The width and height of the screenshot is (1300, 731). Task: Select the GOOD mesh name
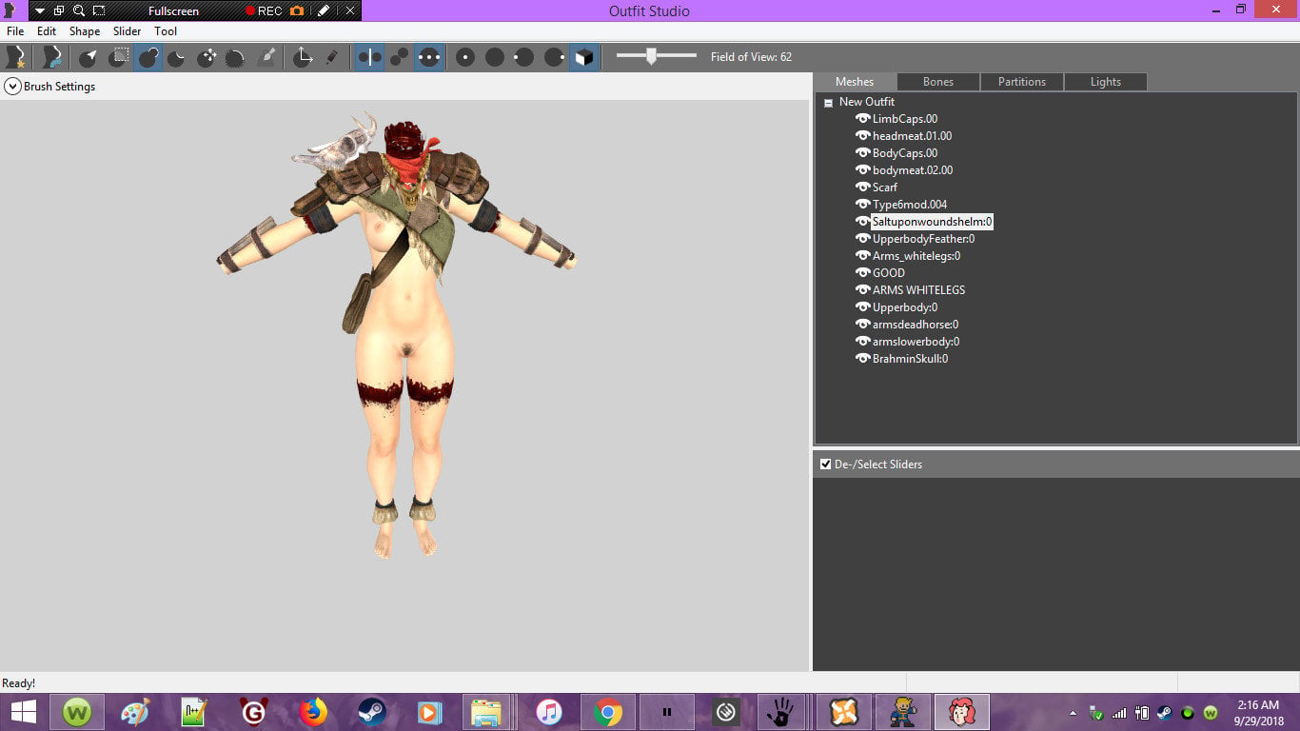tap(889, 273)
